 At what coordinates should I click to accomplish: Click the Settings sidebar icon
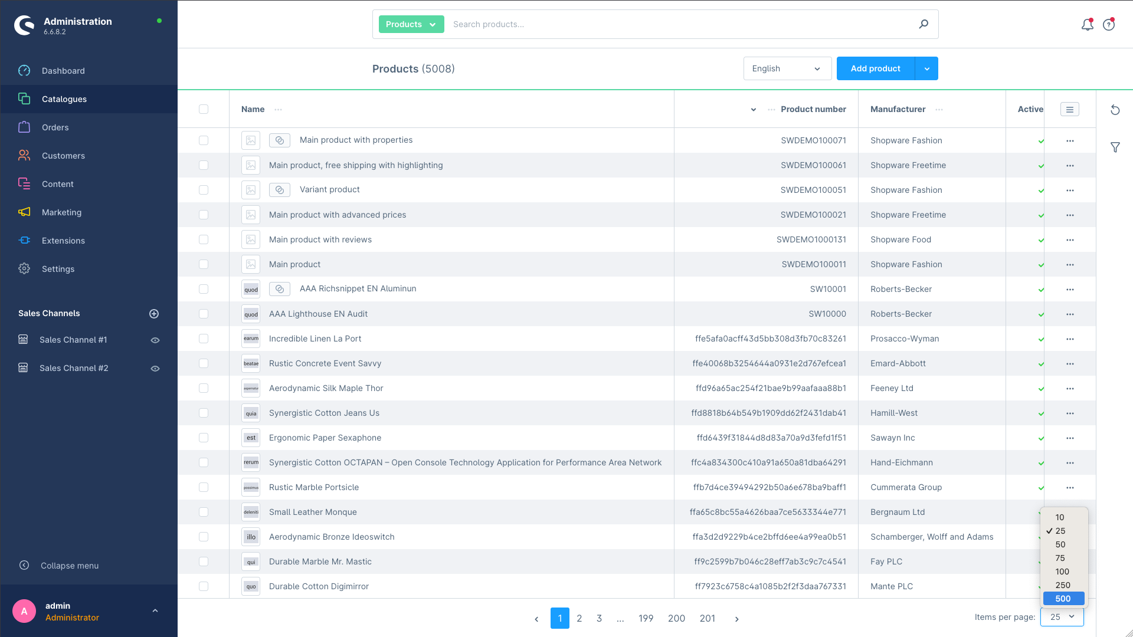pyautogui.click(x=24, y=268)
